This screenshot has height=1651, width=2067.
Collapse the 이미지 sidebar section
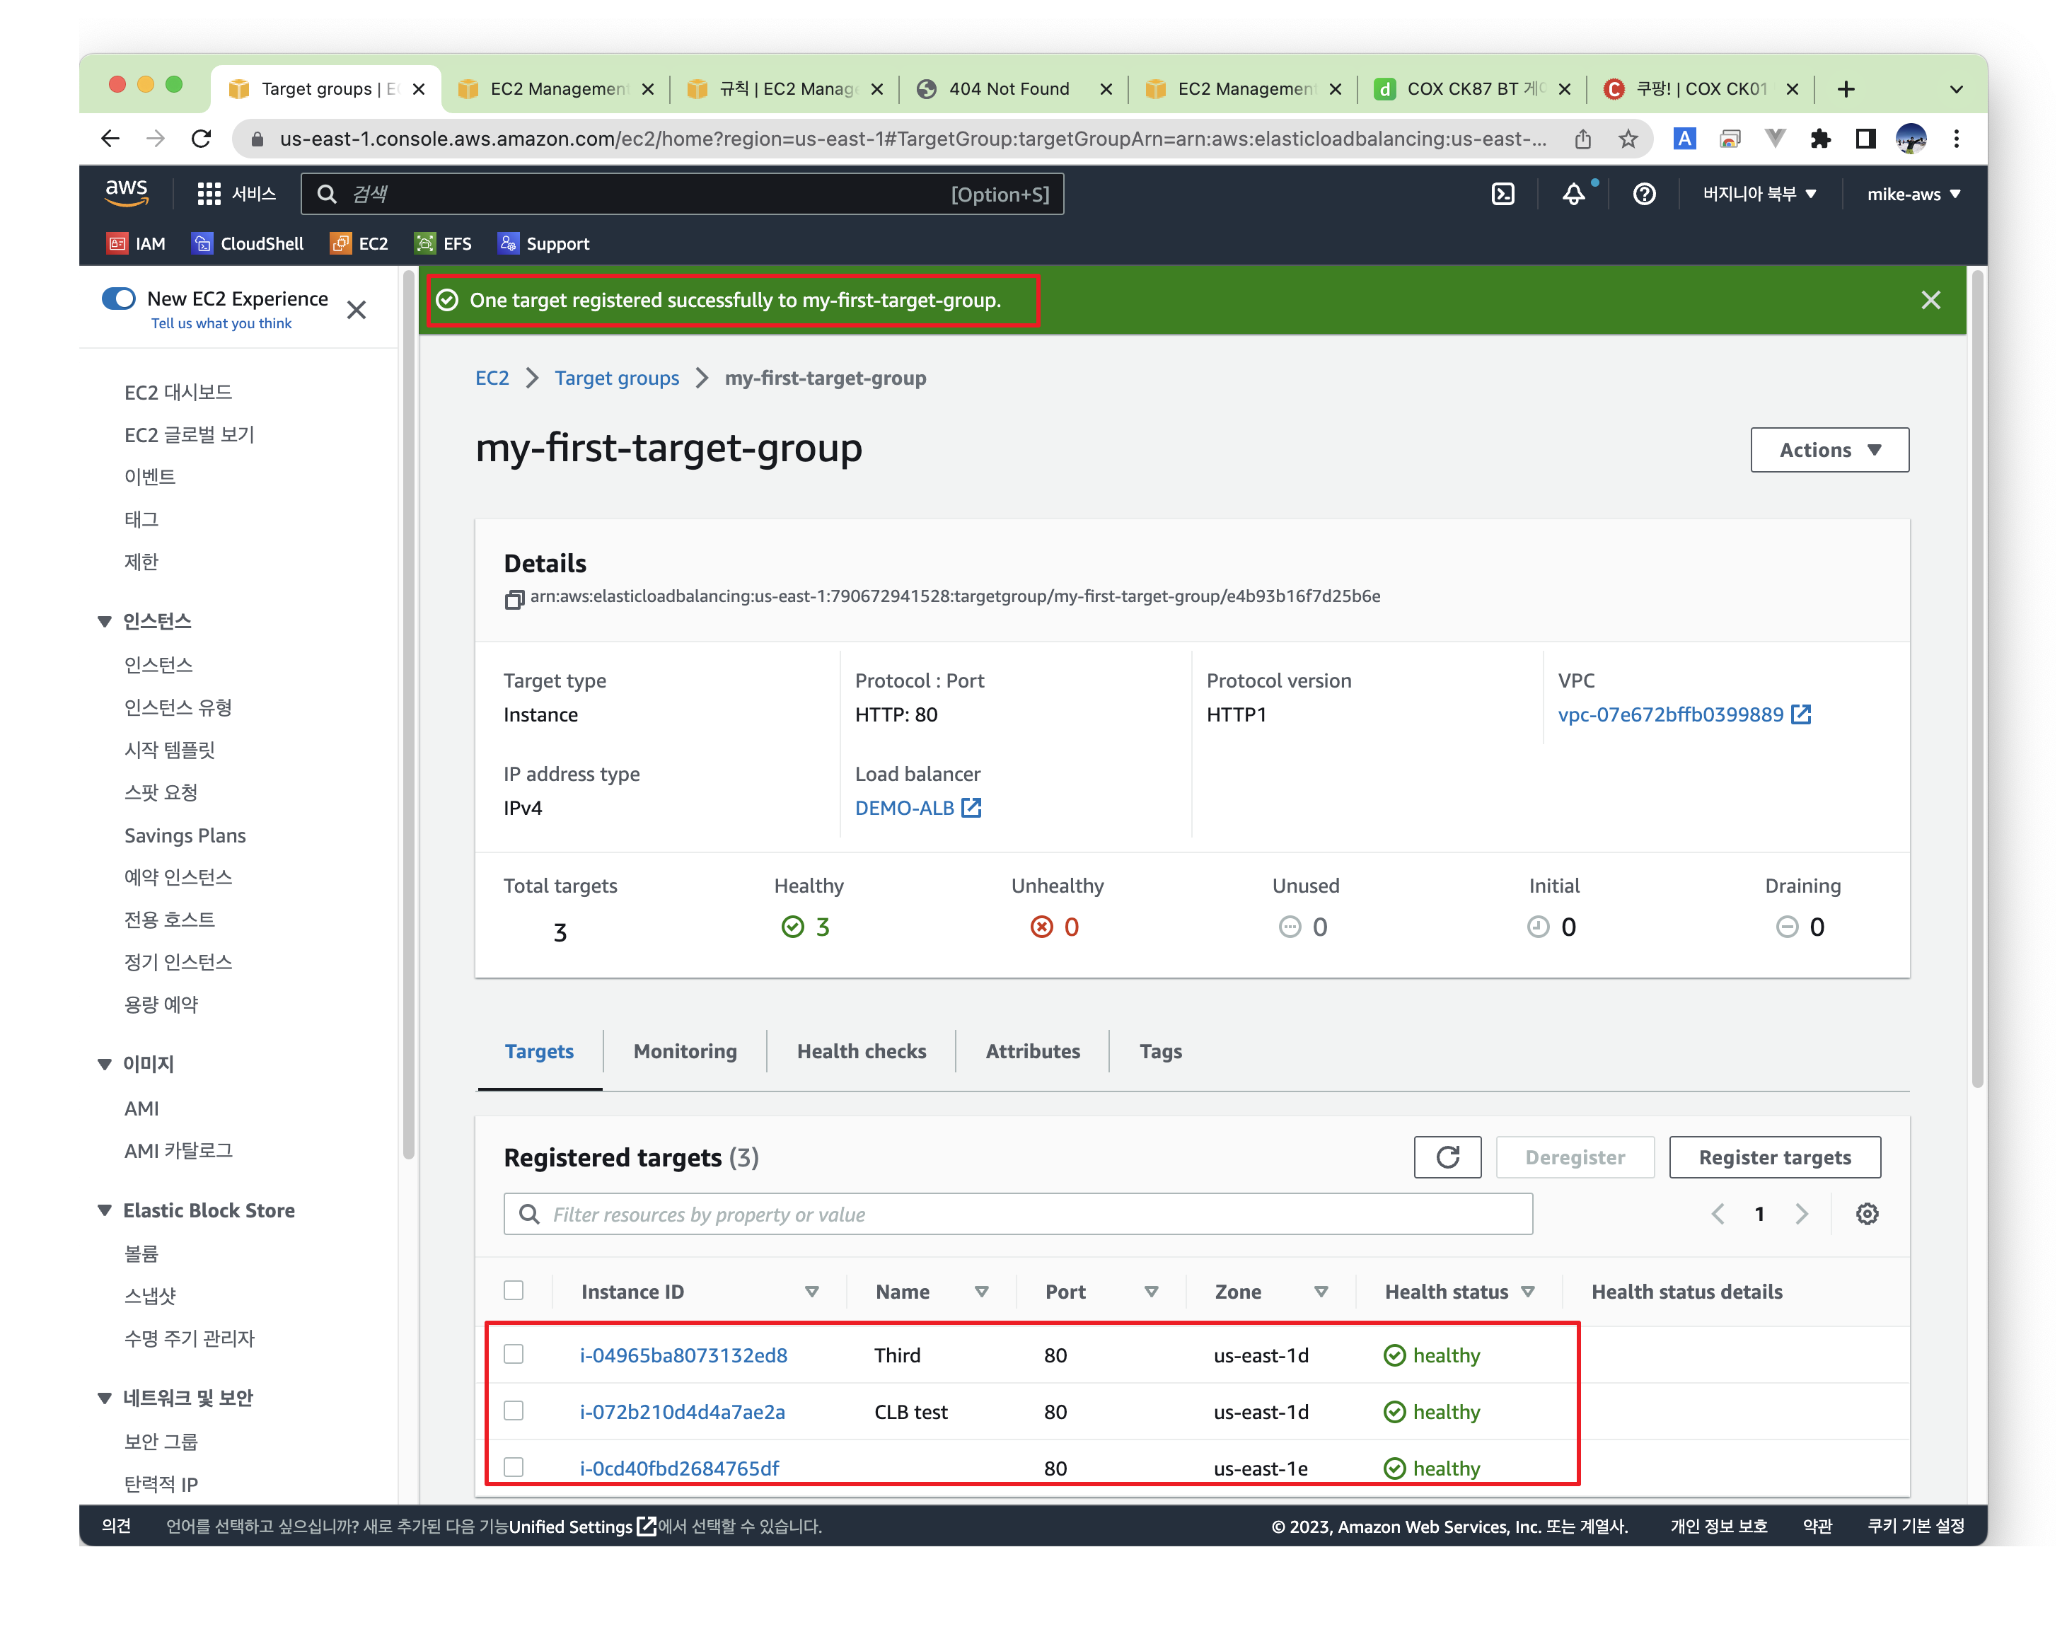point(105,1063)
